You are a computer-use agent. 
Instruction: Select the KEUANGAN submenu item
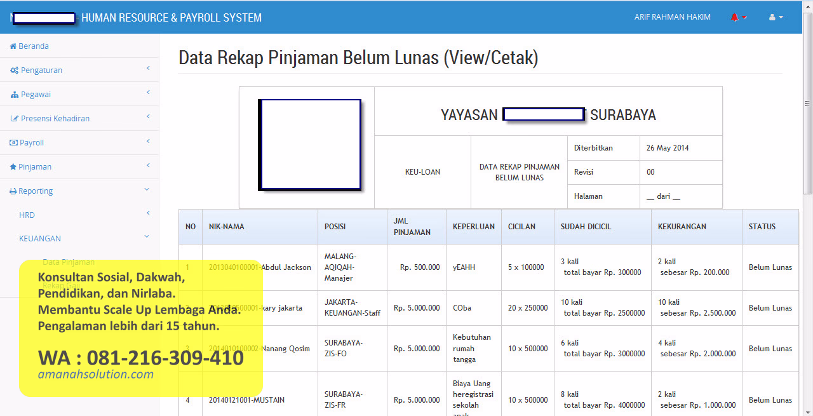pyautogui.click(x=40, y=239)
